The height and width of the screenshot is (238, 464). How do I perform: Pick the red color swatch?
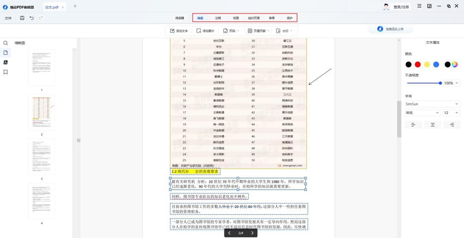[418, 64]
